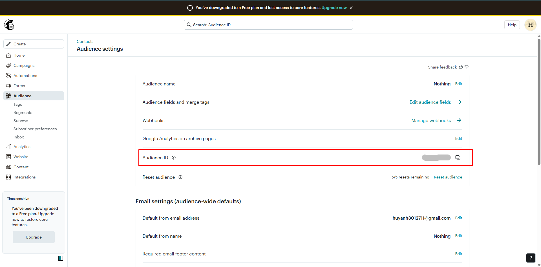
Task: Collapse the sidebar with panel icon
Action: (x=61, y=258)
